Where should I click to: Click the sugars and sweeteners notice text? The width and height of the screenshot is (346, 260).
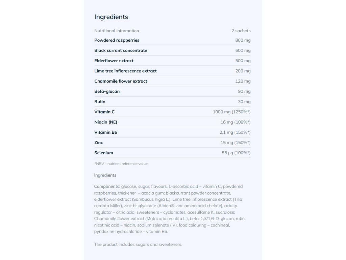point(138,244)
